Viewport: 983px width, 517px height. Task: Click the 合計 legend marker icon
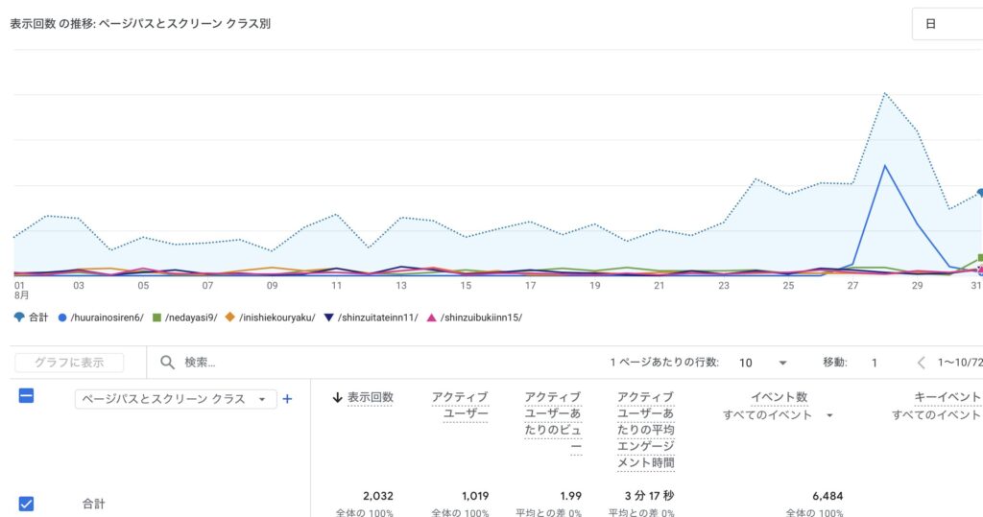click(19, 317)
